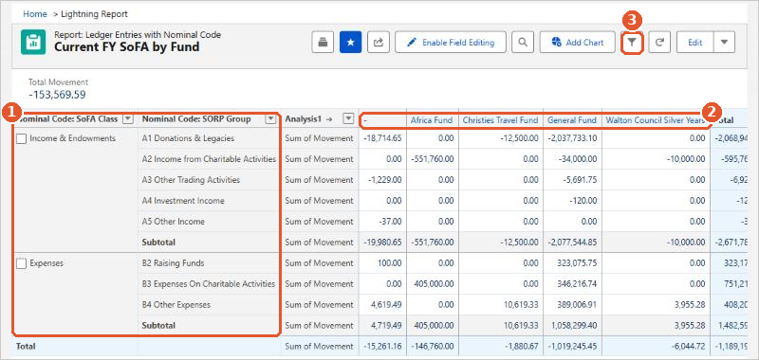Select B4 Other Expenses row
The height and width of the screenshot is (360, 759).
coord(176,304)
